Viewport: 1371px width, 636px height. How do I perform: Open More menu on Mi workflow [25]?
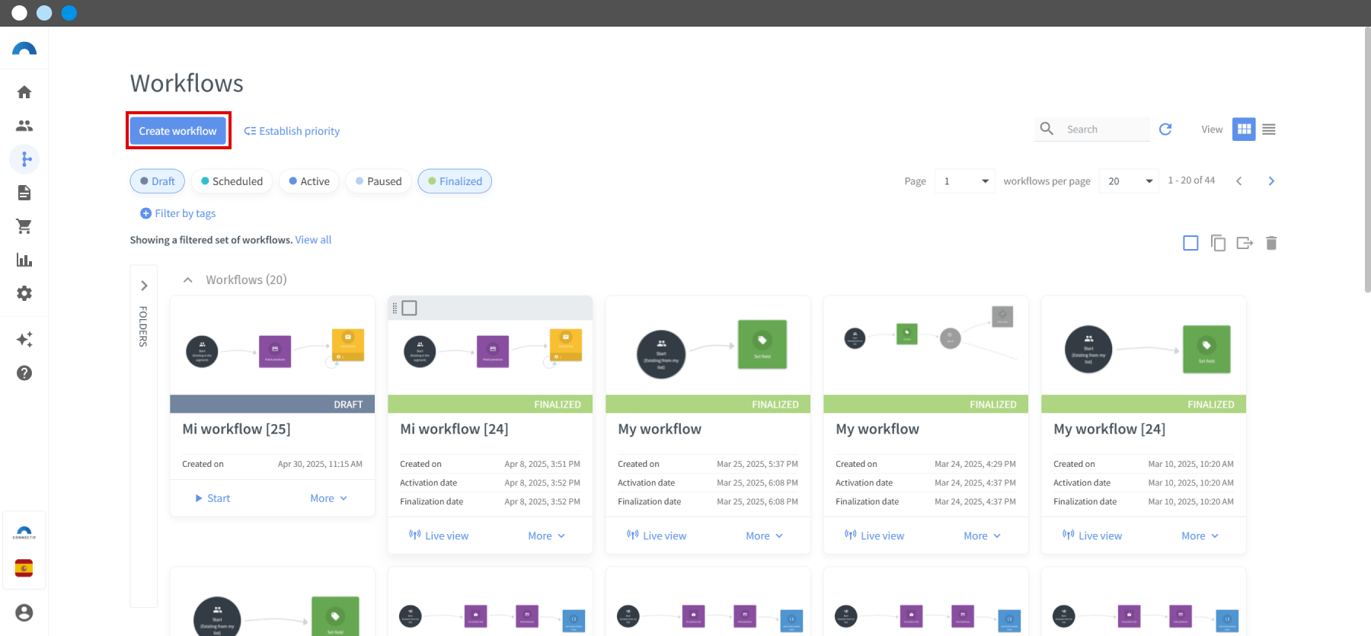coord(329,498)
